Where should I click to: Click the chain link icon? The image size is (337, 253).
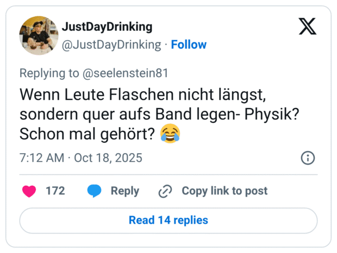[165, 191]
